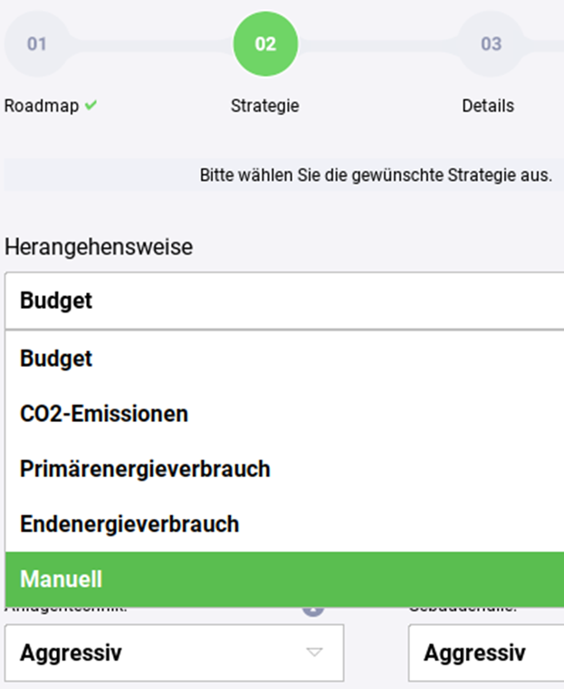Screen dimensions: 564x689
Task: Go to the Roadmap step label
Action: (x=42, y=106)
